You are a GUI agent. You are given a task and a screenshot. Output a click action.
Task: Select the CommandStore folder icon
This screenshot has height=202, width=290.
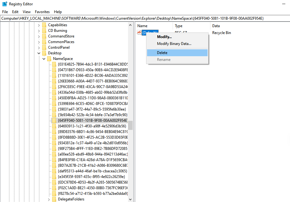pyautogui.click(x=44, y=36)
